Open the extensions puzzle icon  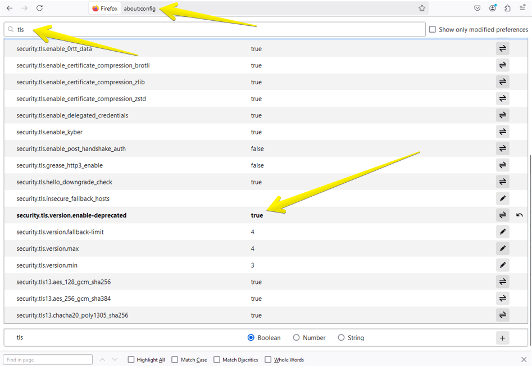507,8
